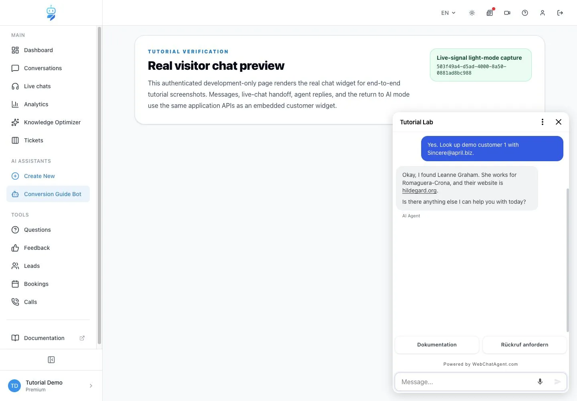
Task: Click the video camera icon in the top bar
Action: coord(507,13)
